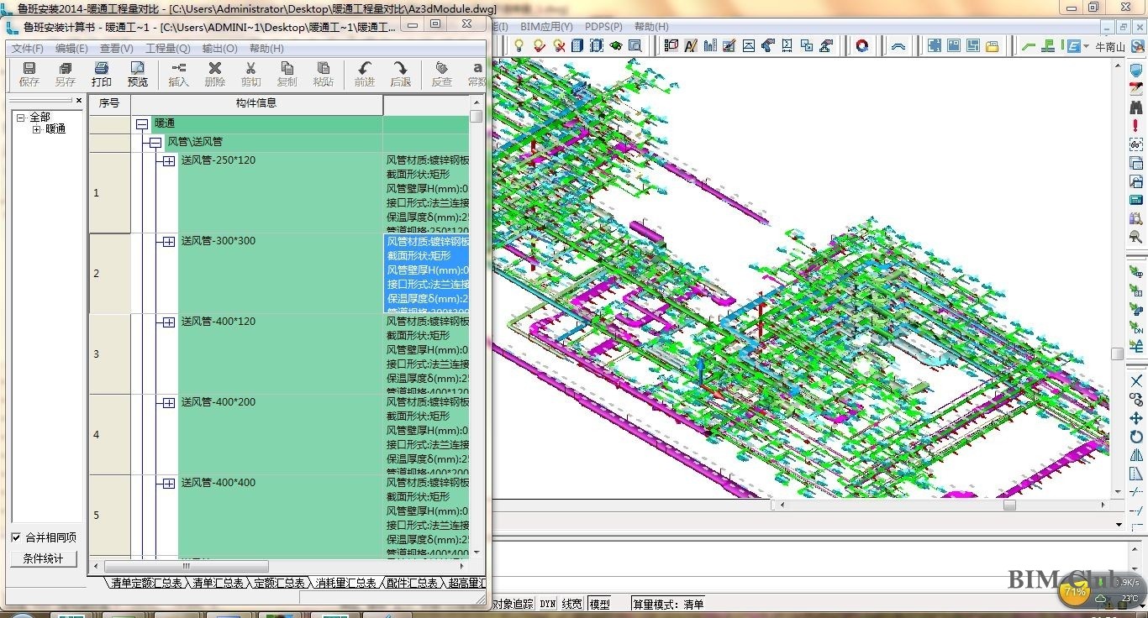Image resolution: width=1148 pixels, height=618 pixels.
Task: Click the 剪切 (Cut) scissors icon
Action: pos(250,69)
